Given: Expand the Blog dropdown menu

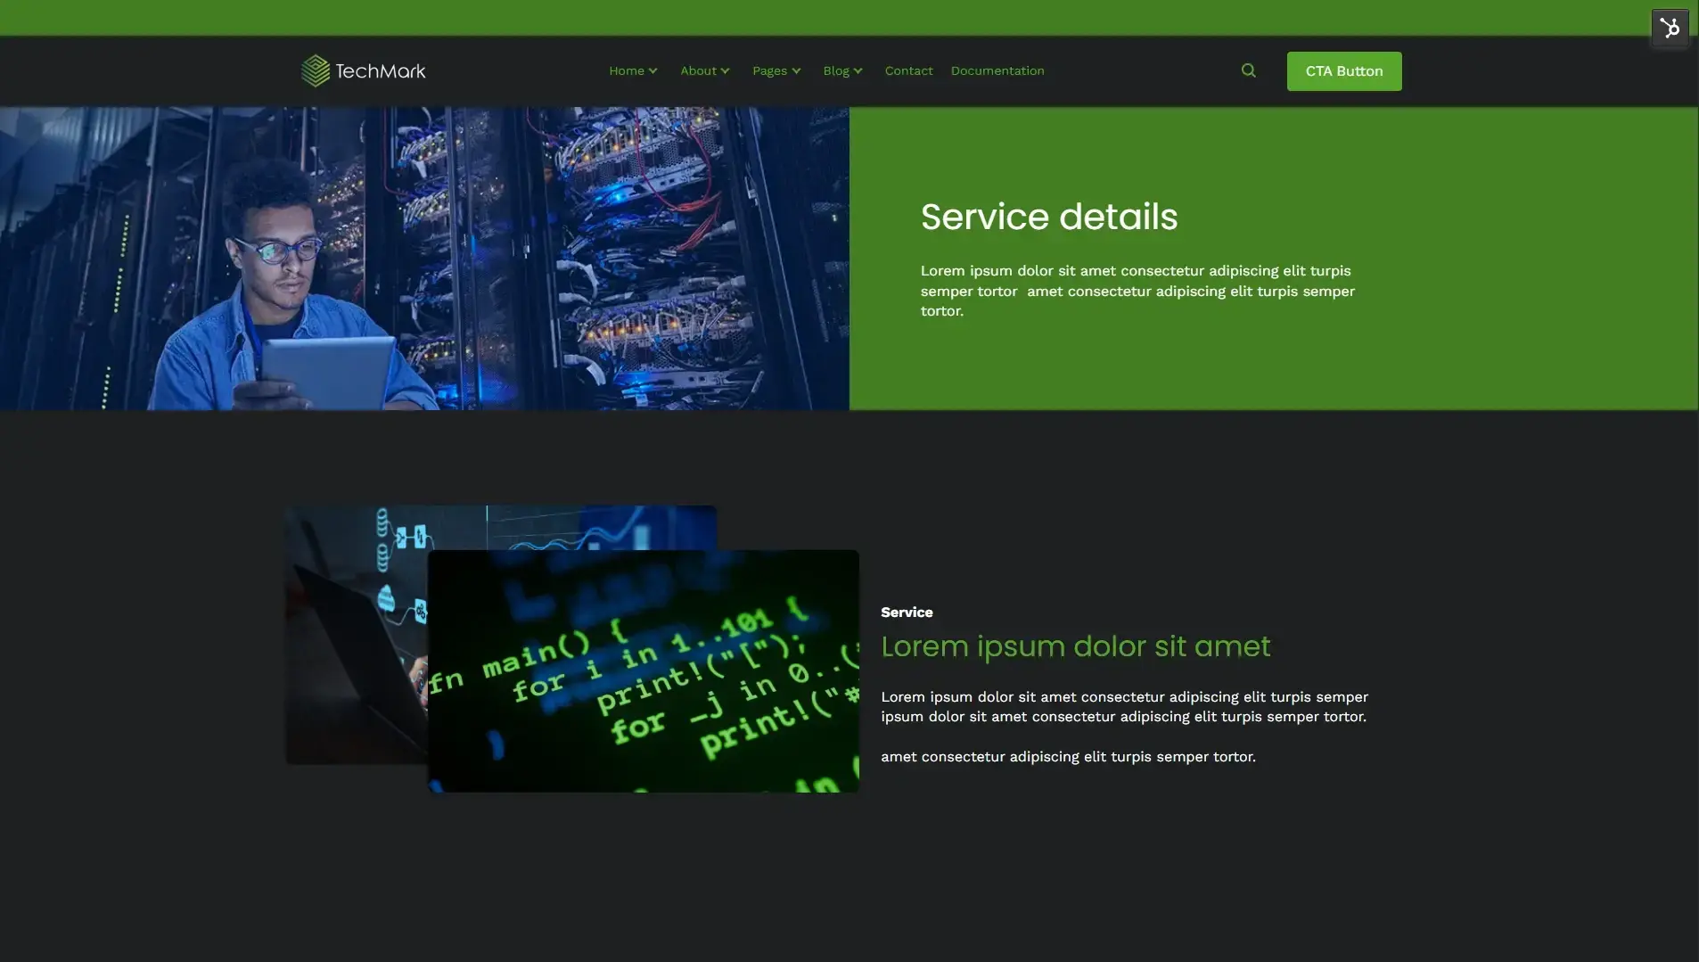Looking at the screenshot, I should coord(837,70).
